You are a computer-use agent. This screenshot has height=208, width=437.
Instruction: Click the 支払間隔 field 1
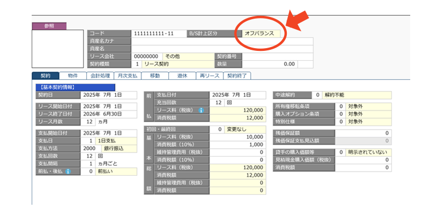[88, 164]
